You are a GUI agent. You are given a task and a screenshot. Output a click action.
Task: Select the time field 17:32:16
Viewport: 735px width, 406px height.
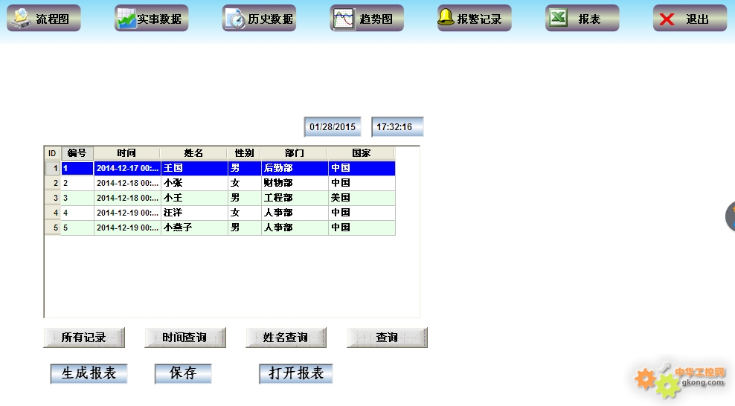click(x=397, y=127)
